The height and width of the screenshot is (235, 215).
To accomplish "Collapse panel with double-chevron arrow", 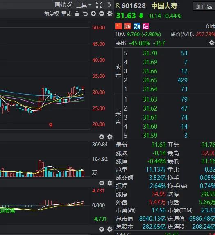I will pos(109,5).
